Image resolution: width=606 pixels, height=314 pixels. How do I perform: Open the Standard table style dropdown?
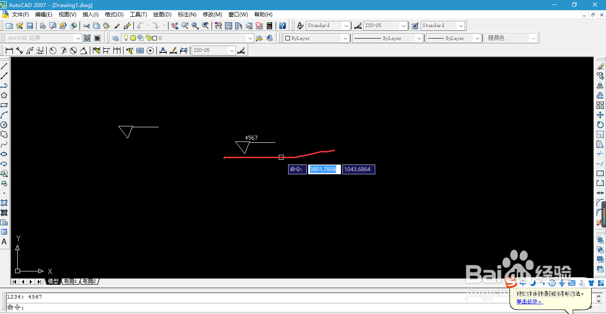coord(461,26)
